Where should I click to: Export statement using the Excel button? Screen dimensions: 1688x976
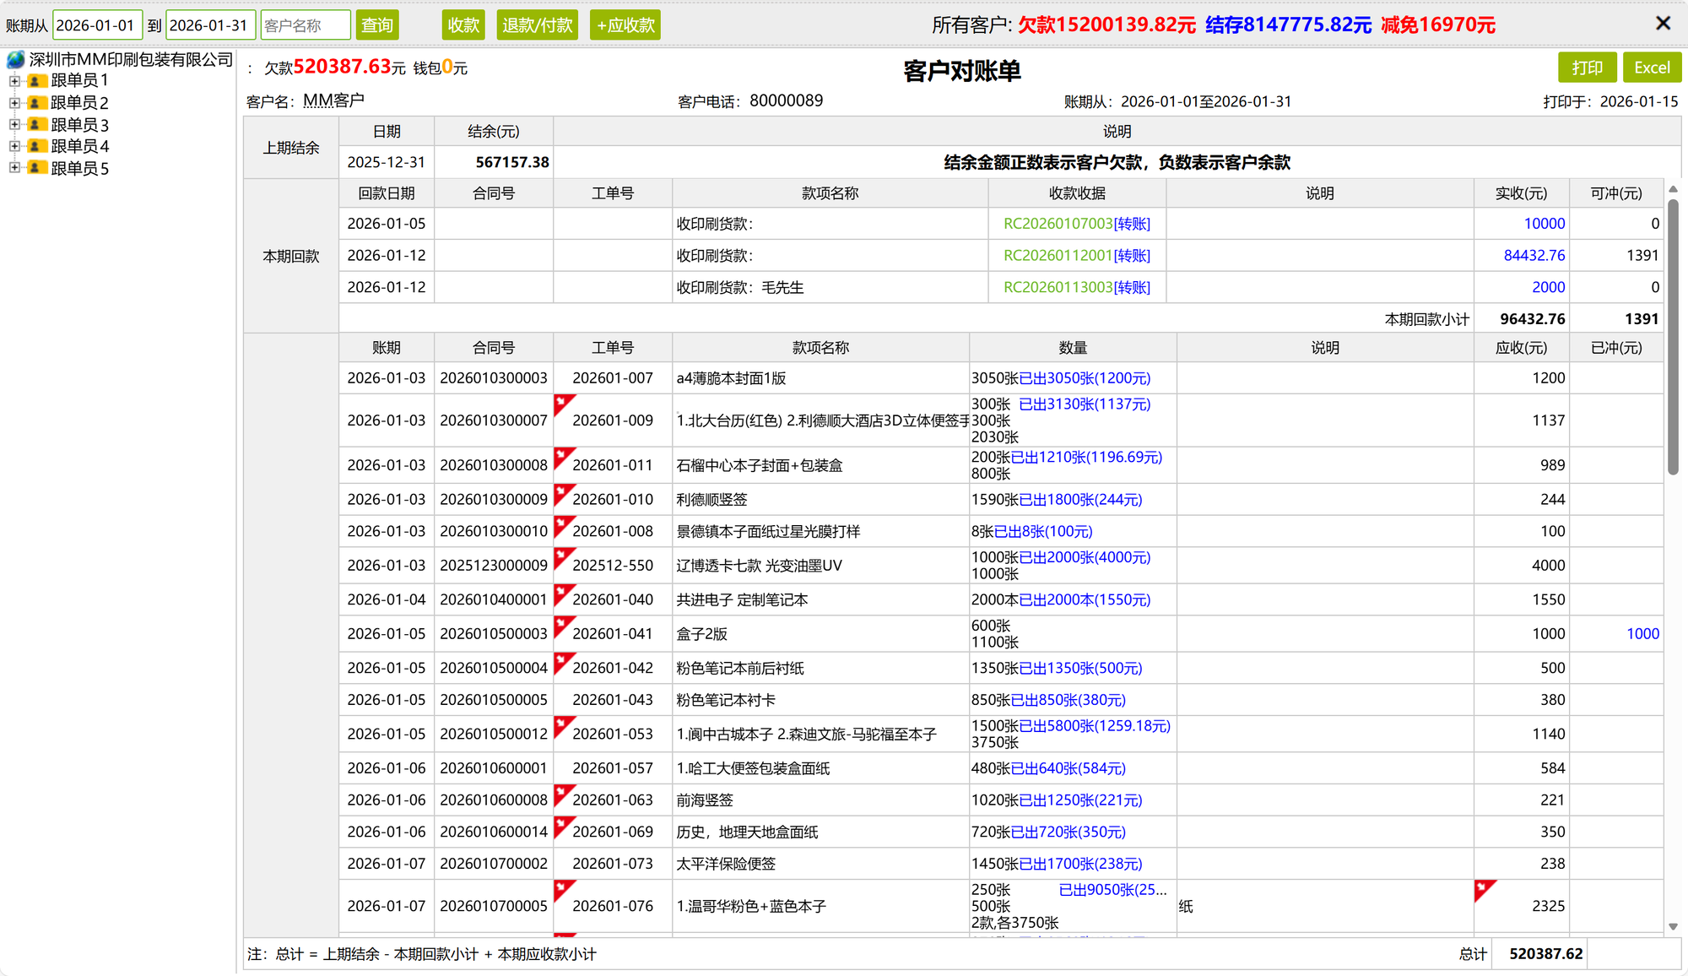pos(1651,68)
